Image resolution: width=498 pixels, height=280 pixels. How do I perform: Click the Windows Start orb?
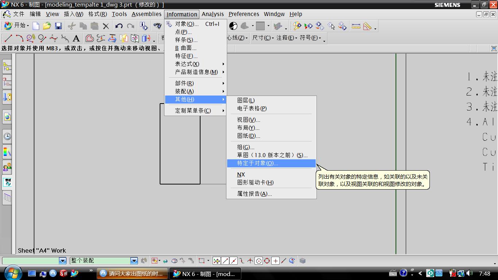coord(13,273)
